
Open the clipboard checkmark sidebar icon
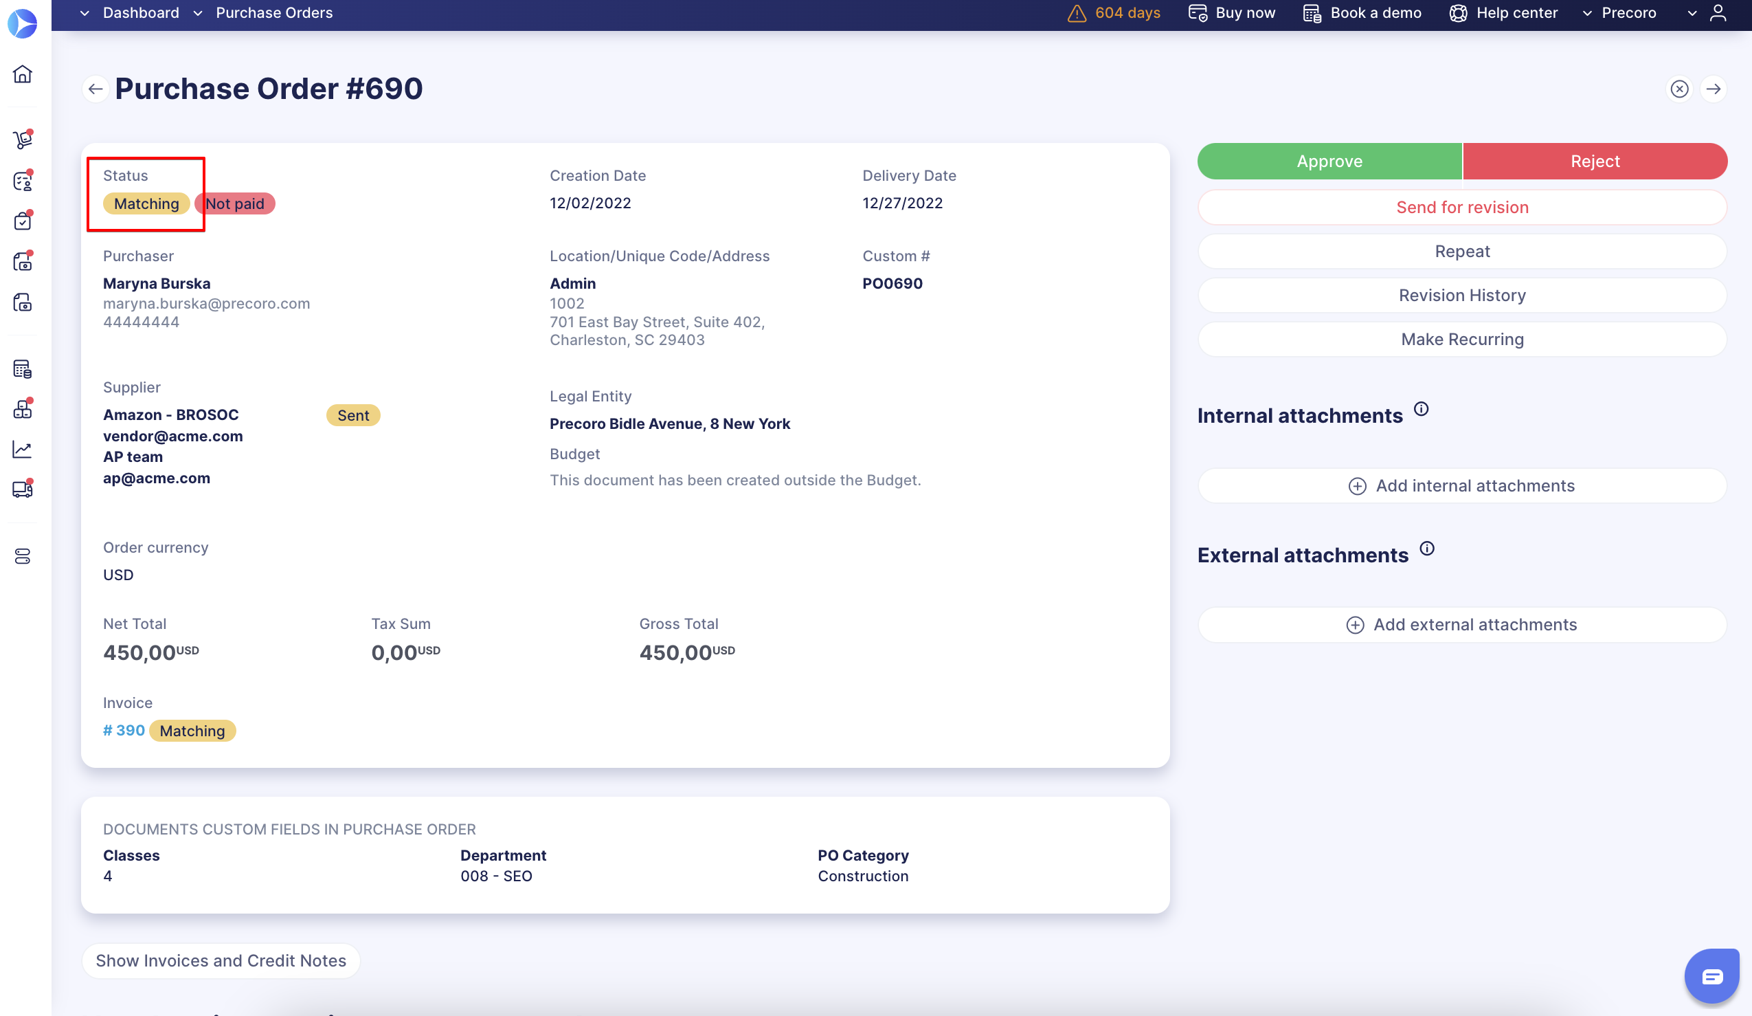tap(22, 221)
